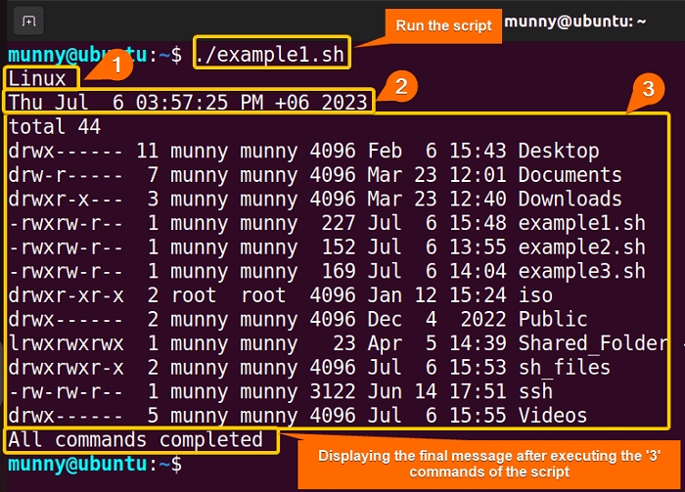Image resolution: width=685 pixels, height=492 pixels.
Task: Select the 'total 44' line
Action: pos(55,126)
